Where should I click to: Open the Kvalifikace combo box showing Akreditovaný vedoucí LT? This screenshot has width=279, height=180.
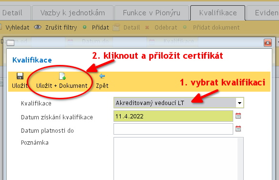click(x=179, y=103)
